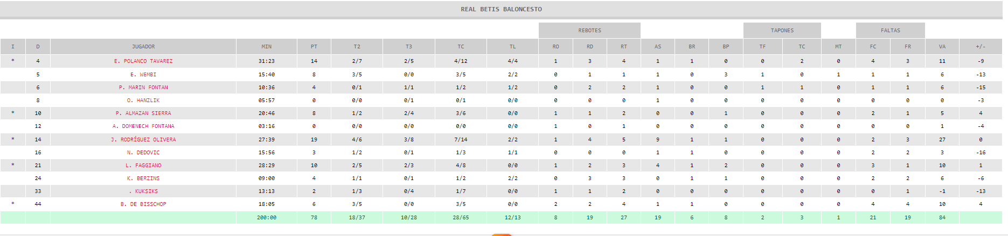Click total three-pointers 10/28

[409, 218]
